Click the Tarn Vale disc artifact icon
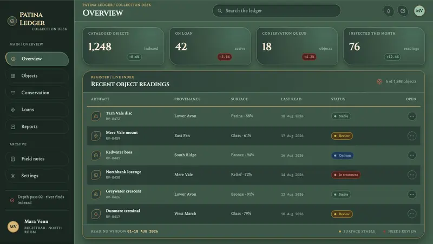The image size is (433, 244). 96,116
